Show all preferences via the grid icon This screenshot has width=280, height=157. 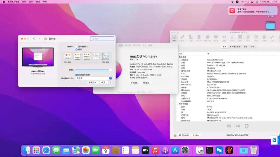45,39
